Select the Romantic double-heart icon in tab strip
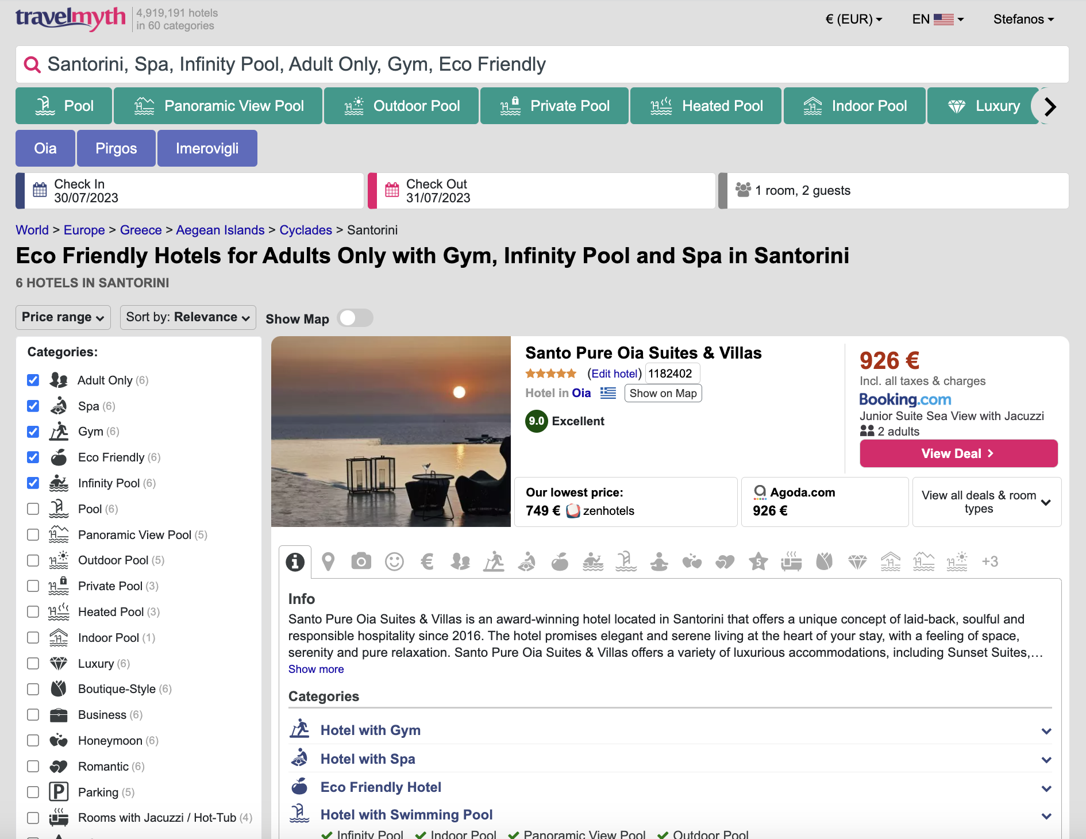1086x839 pixels. (x=725, y=561)
